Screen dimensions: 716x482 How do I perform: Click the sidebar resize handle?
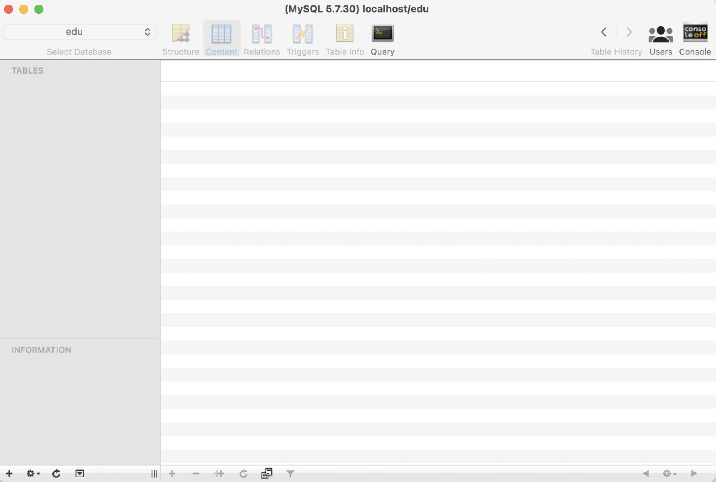[x=154, y=474]
